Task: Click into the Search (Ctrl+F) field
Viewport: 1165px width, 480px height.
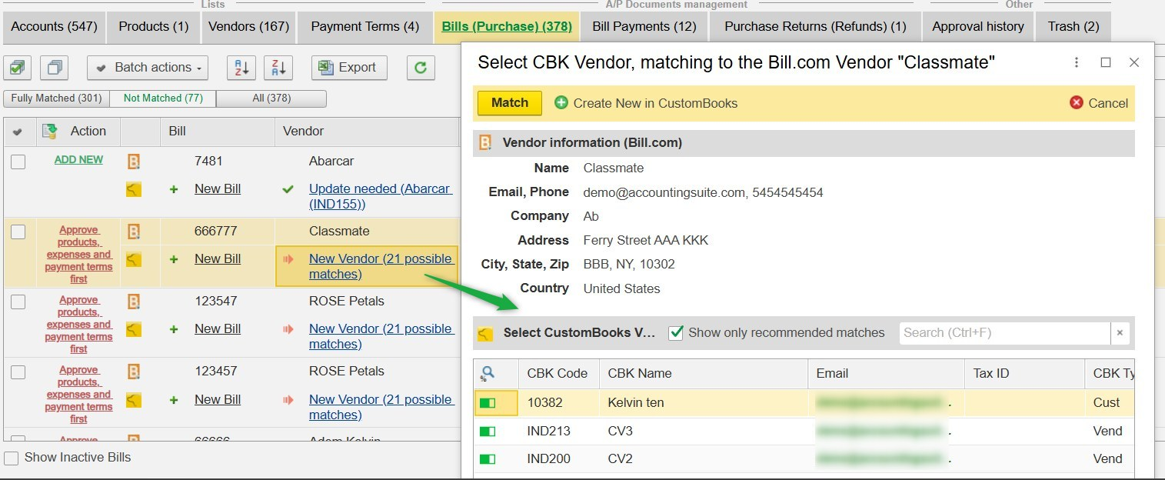Action: (x=1004, y=333)
